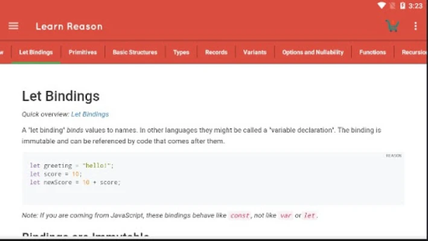Switch to the Records tab
This screenshot has width=428, height=241.
[216, 52]
